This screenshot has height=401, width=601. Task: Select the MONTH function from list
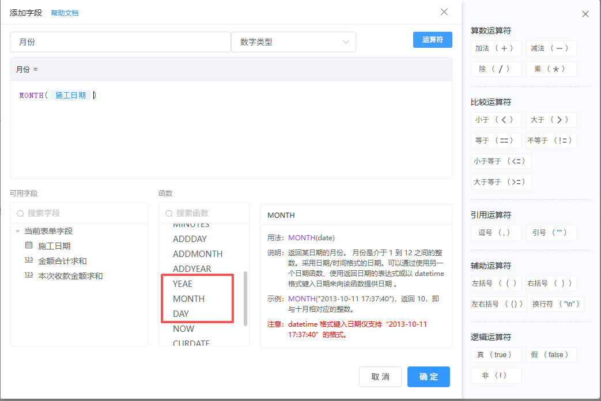coord(188,298)
